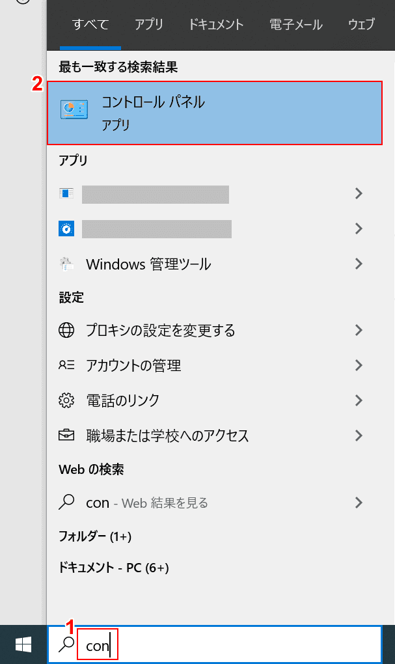Click the gear icon beside 電話のリンク
This screenshot has height=664, width=395.
(x=66, y=400)
